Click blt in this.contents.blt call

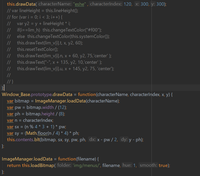tap(37, 140)
